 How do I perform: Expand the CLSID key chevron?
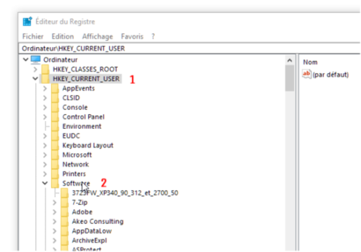click(x=45, y=98)
